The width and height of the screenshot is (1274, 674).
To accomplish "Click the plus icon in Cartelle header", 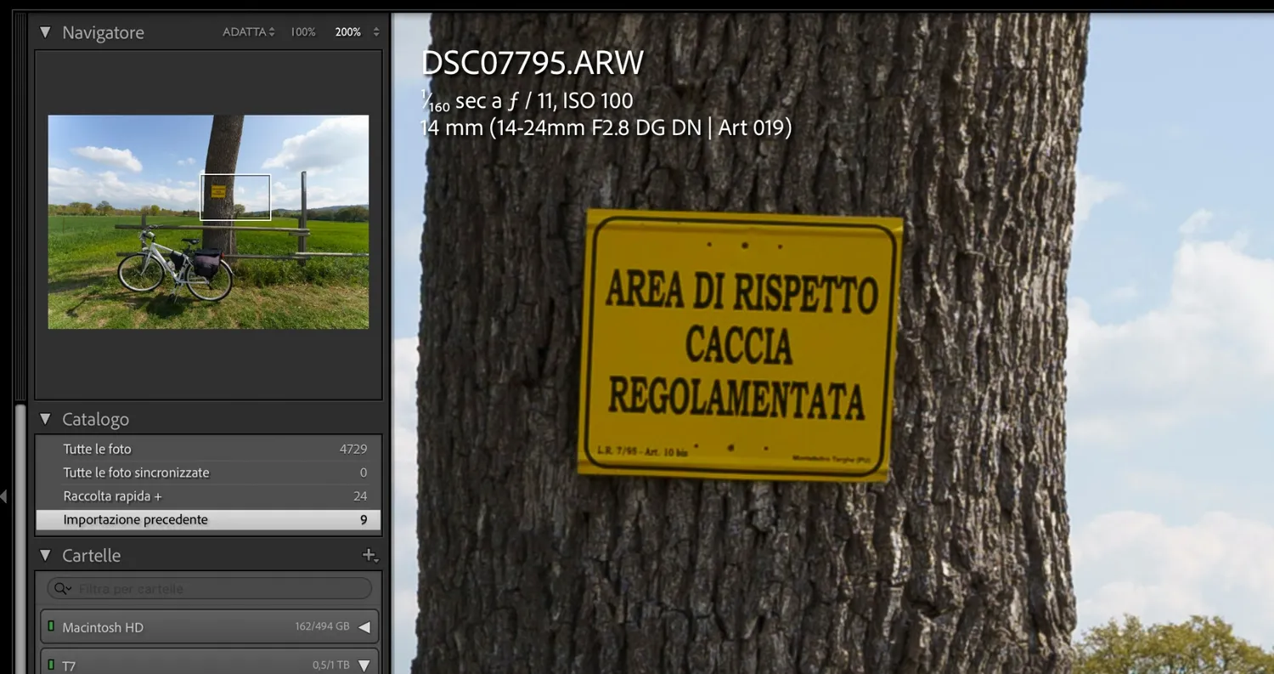I will click(x=369, y=555).
